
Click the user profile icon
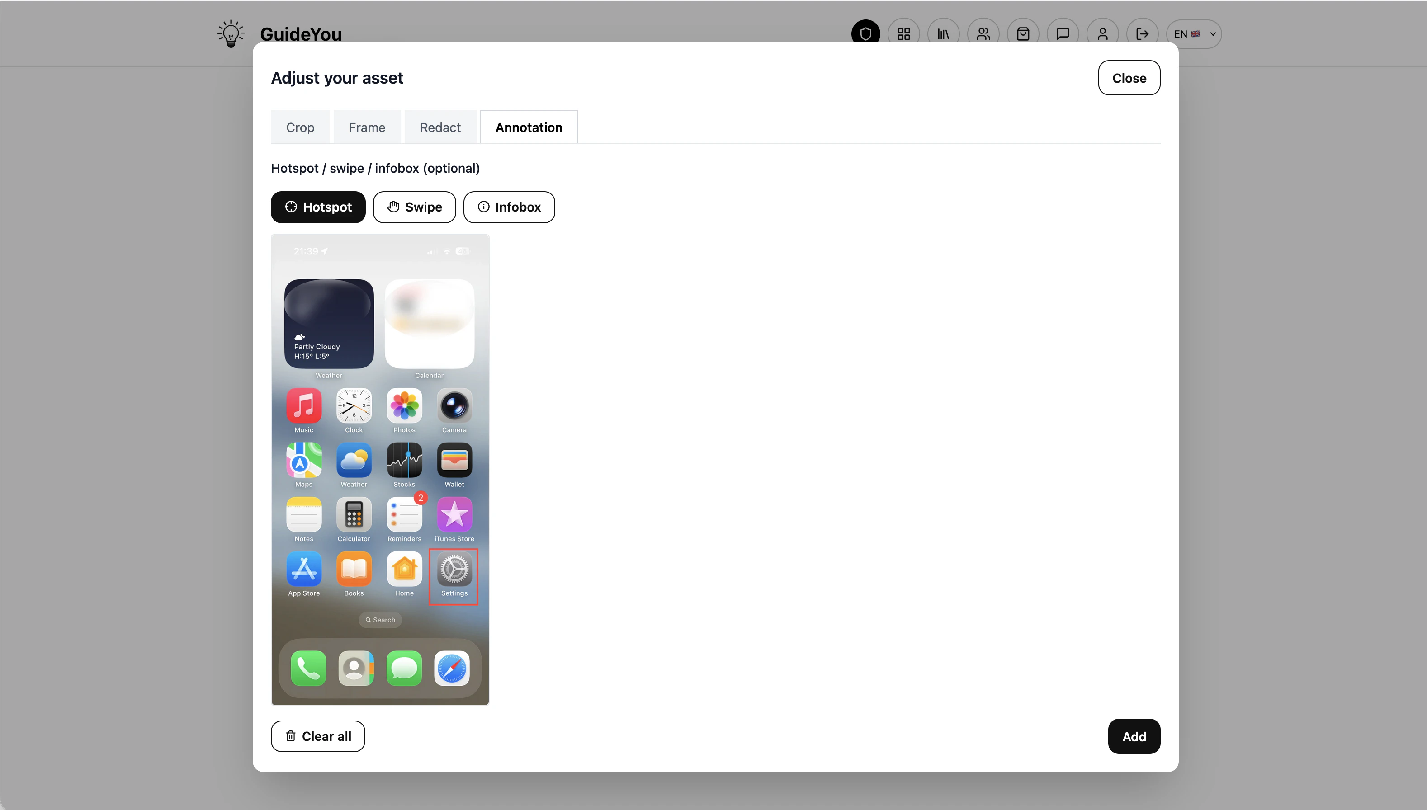(1102, 34)
